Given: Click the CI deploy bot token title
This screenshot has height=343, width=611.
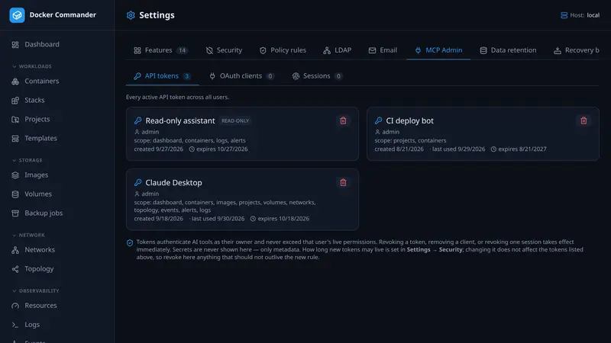Looking at the screenshot, I should point(409,120).
